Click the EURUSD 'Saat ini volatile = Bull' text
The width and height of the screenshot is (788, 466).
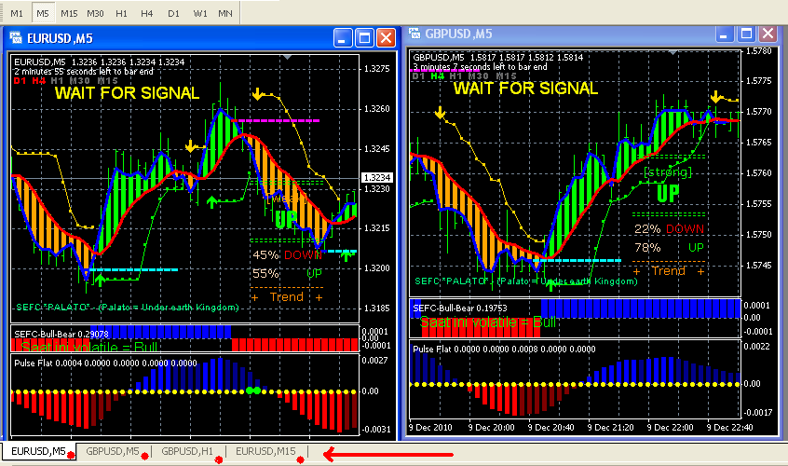[89, 347]
